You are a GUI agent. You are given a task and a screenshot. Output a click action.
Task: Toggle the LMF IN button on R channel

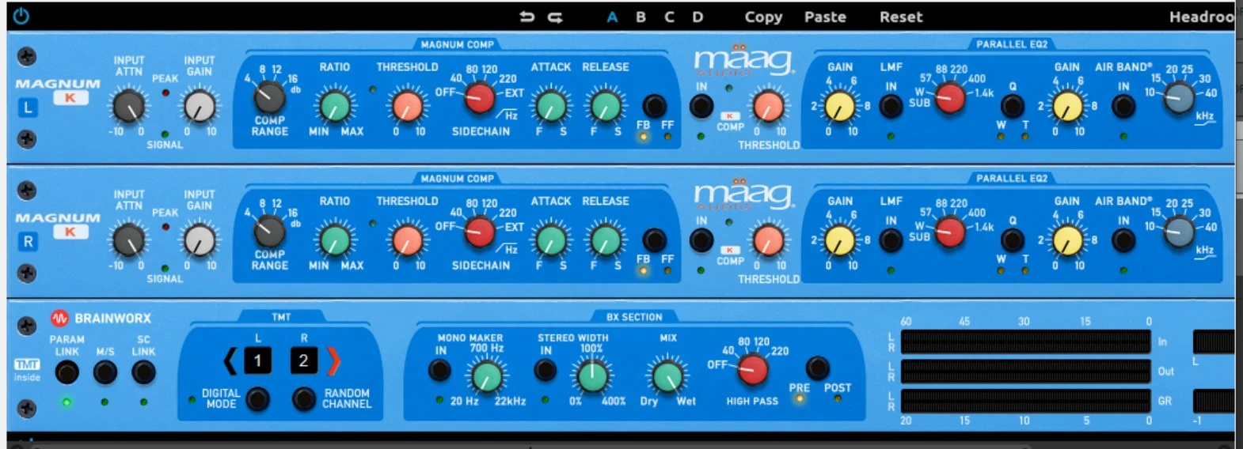[891, 240]
